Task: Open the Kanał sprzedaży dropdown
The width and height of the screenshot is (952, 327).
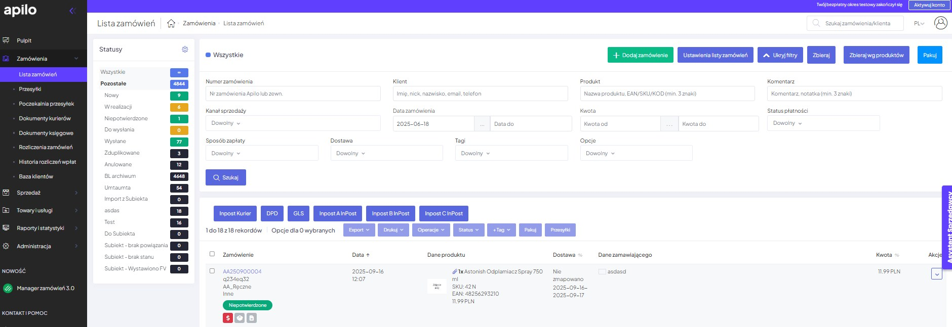Action: pyautogui.click(x=293, y=123)
